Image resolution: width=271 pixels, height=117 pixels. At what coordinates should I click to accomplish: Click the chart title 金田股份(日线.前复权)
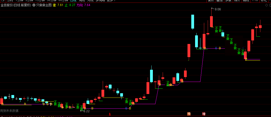(x=16, y=5)
